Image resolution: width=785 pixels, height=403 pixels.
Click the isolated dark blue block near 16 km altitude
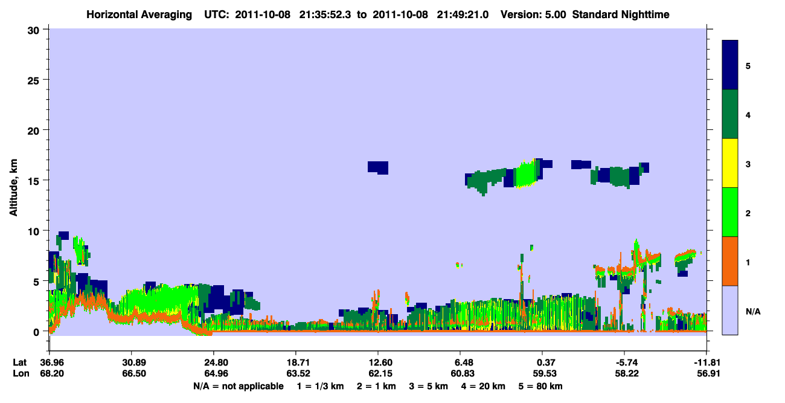coord(378,167)
